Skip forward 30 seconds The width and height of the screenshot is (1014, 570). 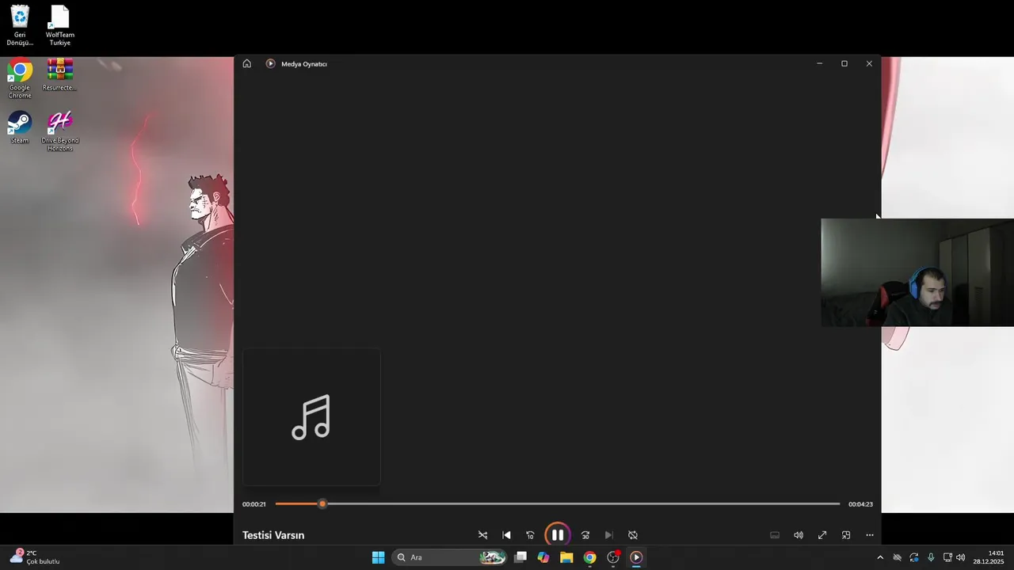coord(585,535)
